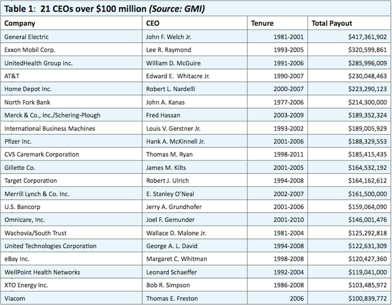Select payout value $320,599,861
The width and height of the screenshot is (392, 305).
click(367, 50)
